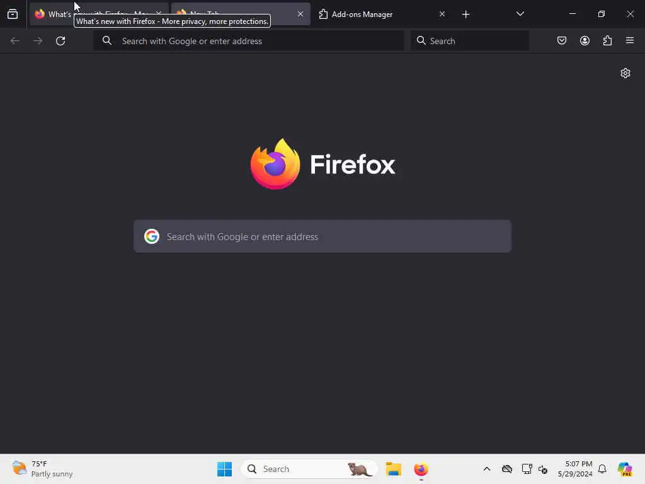Screen dimensions: 645x484
Task: Expand the list all tabs chevron
Action: coord(520,14)
